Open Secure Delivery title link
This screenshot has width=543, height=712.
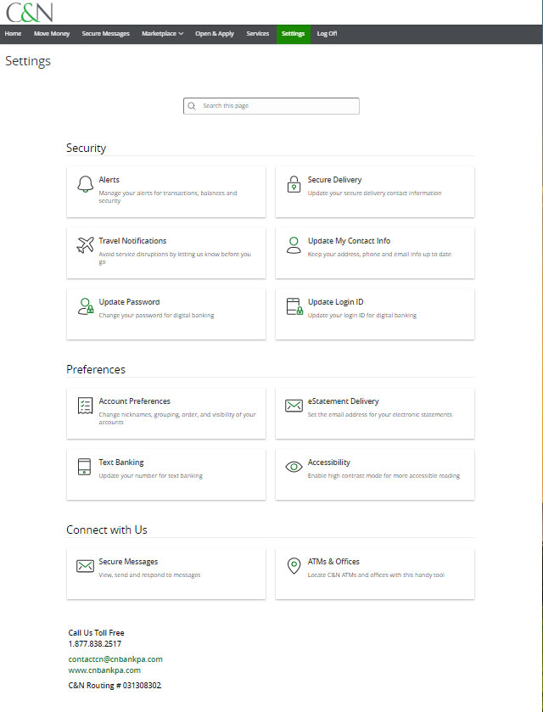334,180
